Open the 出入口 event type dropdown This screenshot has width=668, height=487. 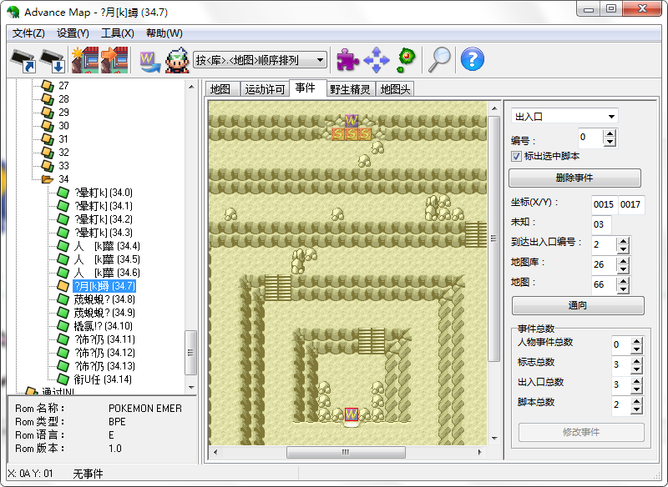564,117
